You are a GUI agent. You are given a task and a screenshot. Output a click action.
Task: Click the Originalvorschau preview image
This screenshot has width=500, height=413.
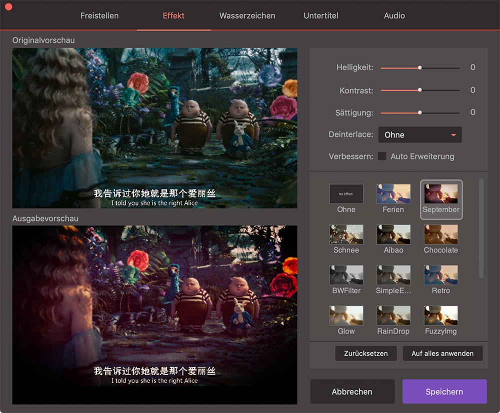(154, 128)
